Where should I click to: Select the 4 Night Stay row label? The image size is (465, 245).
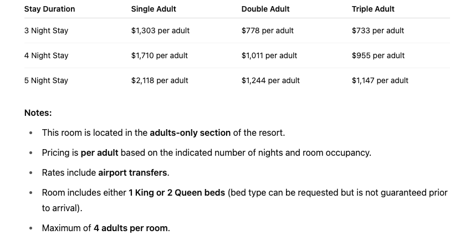(x=46, y=55)
